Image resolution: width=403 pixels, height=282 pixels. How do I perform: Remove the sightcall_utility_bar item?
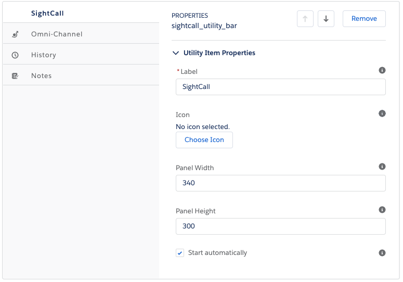(x=364, y=19)
